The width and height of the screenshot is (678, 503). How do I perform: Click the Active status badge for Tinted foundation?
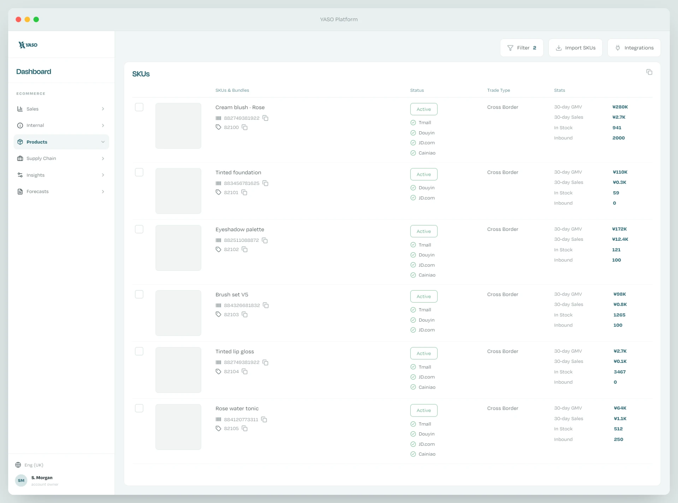(x=424, y=174)
